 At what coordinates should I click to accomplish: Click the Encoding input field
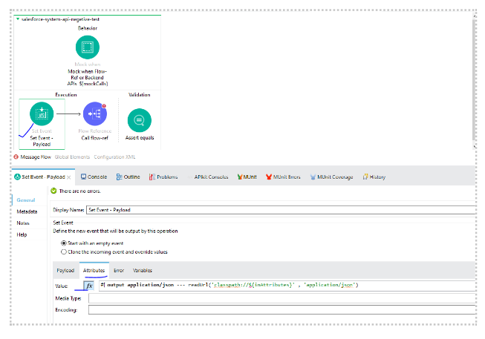tap(282, 309)
